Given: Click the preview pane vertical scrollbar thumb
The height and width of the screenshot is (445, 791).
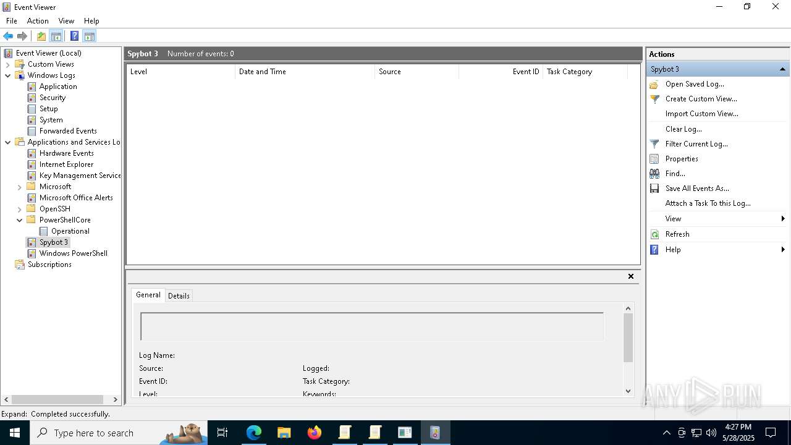Looking at the screenshot, I should pos(628,337).
